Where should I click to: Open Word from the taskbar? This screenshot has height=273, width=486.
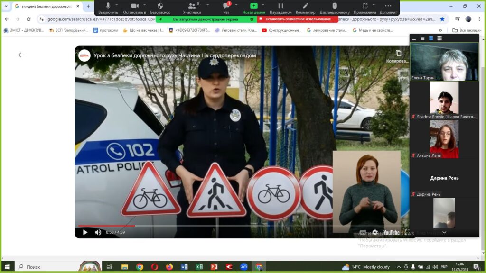(184, 267)
